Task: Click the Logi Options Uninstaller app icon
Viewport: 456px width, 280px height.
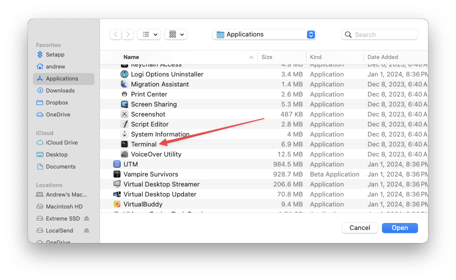Action: click(x=124, y=74)
